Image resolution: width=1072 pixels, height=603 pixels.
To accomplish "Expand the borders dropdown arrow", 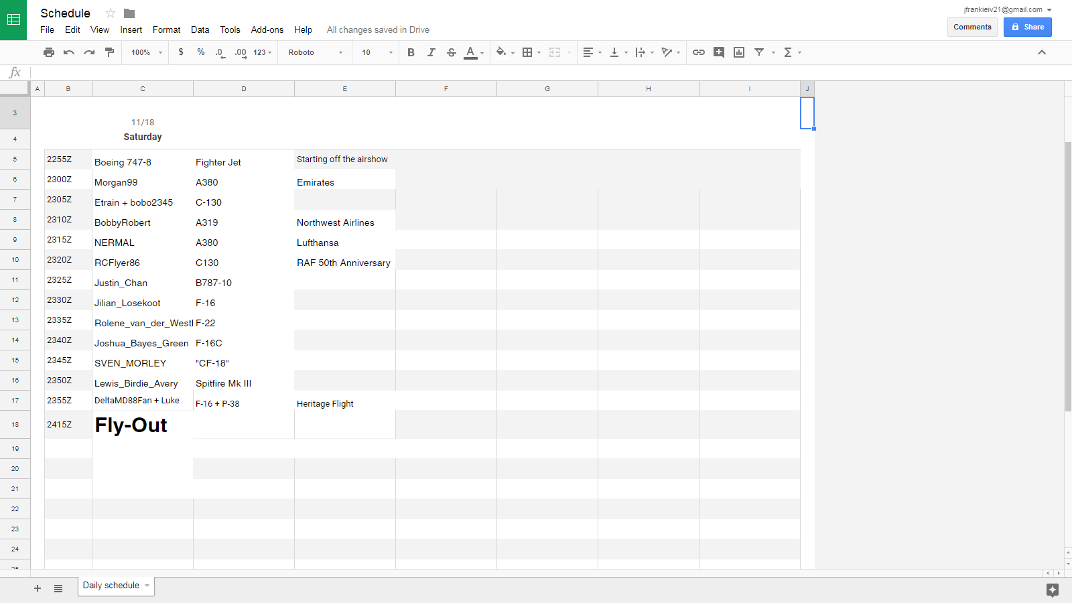I will 539,52.
